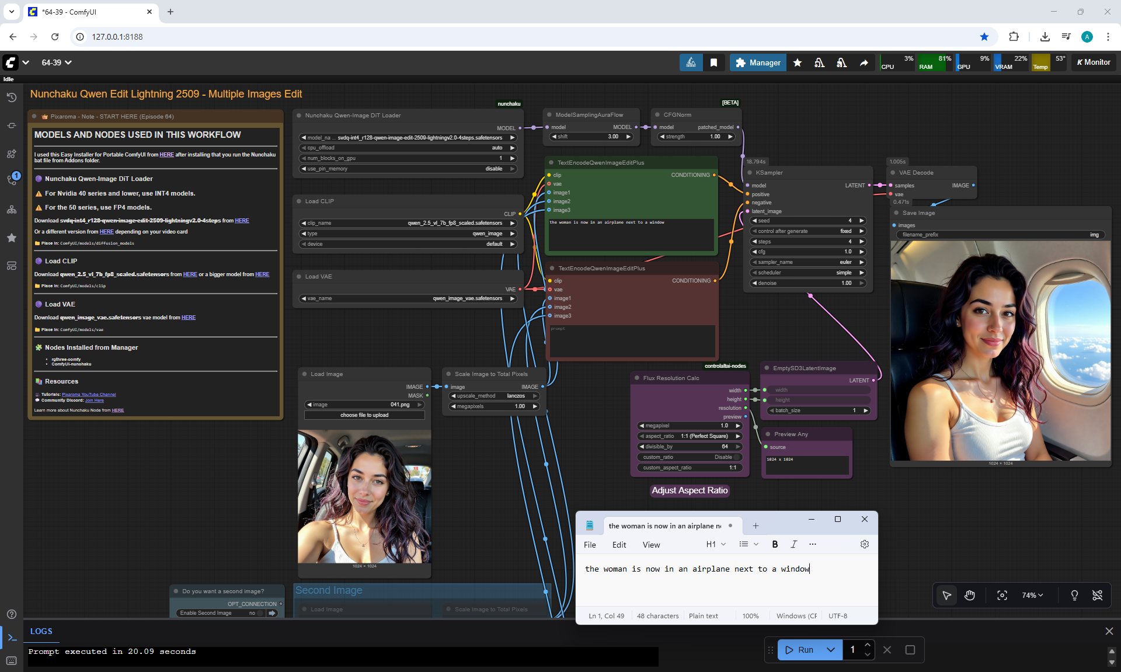Toggle the bottom logs panel terminal icon
Viewport: 1121px width, 672px height.
coord(12,638)
